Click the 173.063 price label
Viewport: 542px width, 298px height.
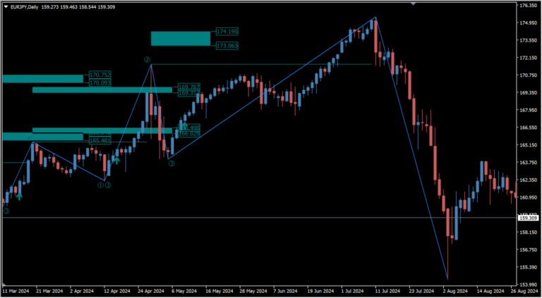click(227, 46)
